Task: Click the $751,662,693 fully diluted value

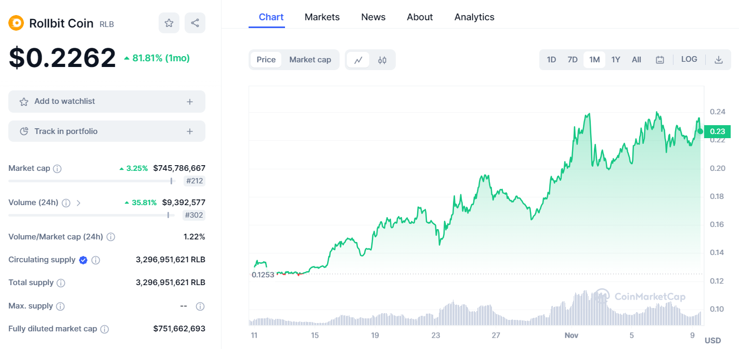Action: pos(179,329)
